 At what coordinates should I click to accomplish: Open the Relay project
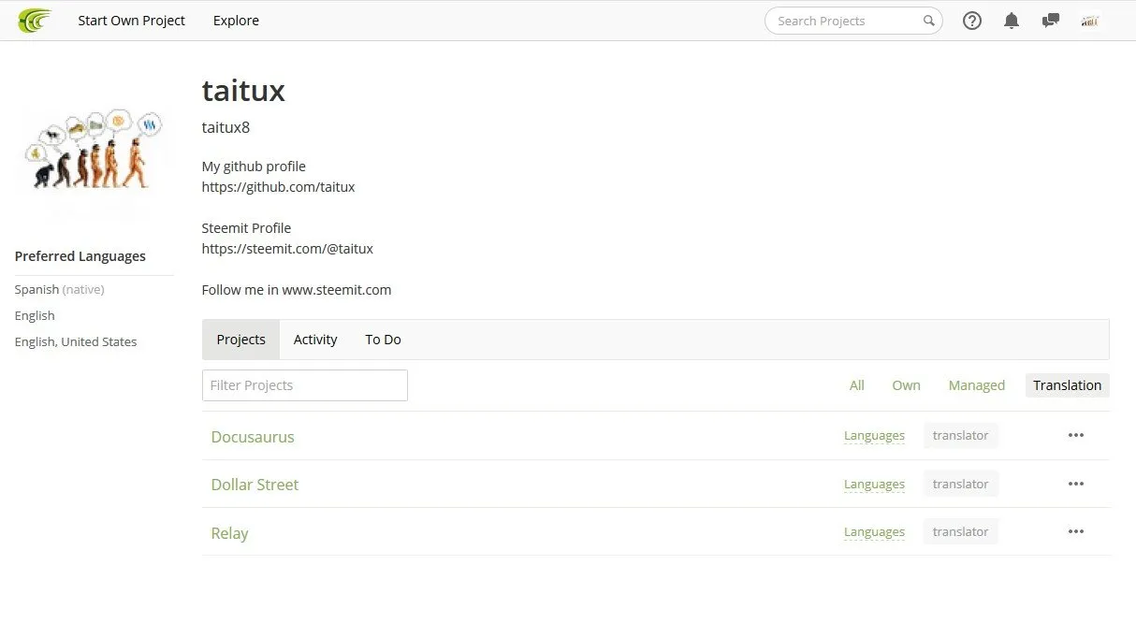tap(229, 533)
